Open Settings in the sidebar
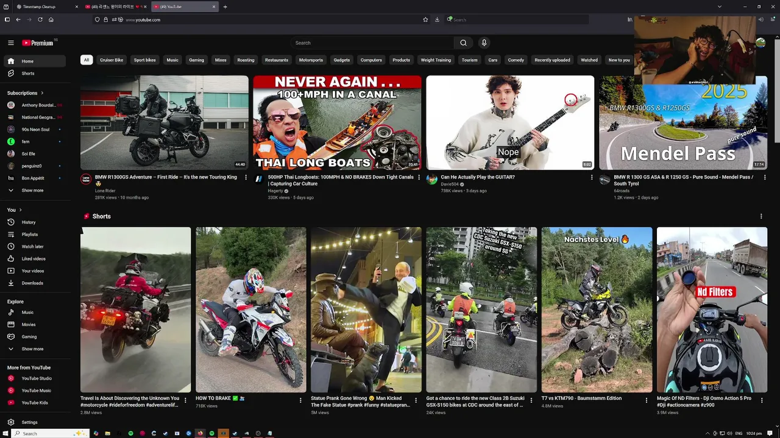Viewport: 780px width, 438px height. point(34,422)
